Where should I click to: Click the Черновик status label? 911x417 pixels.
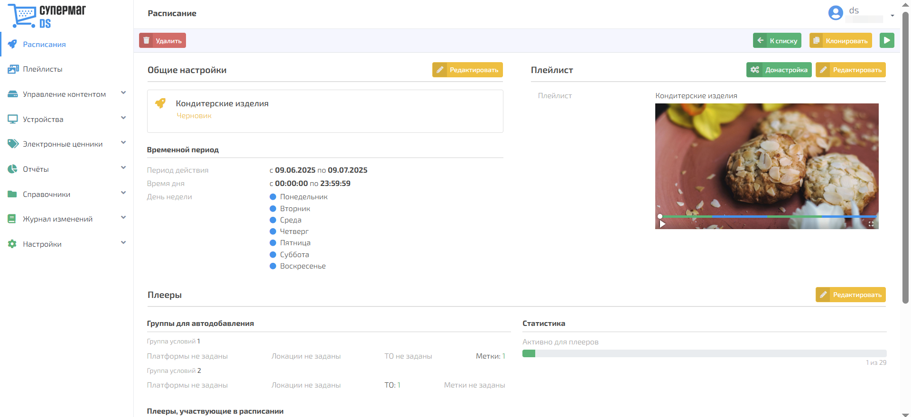point(194,116)
